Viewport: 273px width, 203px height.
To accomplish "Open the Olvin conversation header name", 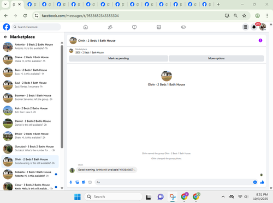I will (x=97, y=41).
